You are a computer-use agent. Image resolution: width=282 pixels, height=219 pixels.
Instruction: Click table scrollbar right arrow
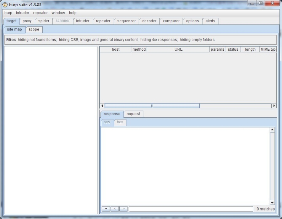pyautogui.click(x=274, y=106)
